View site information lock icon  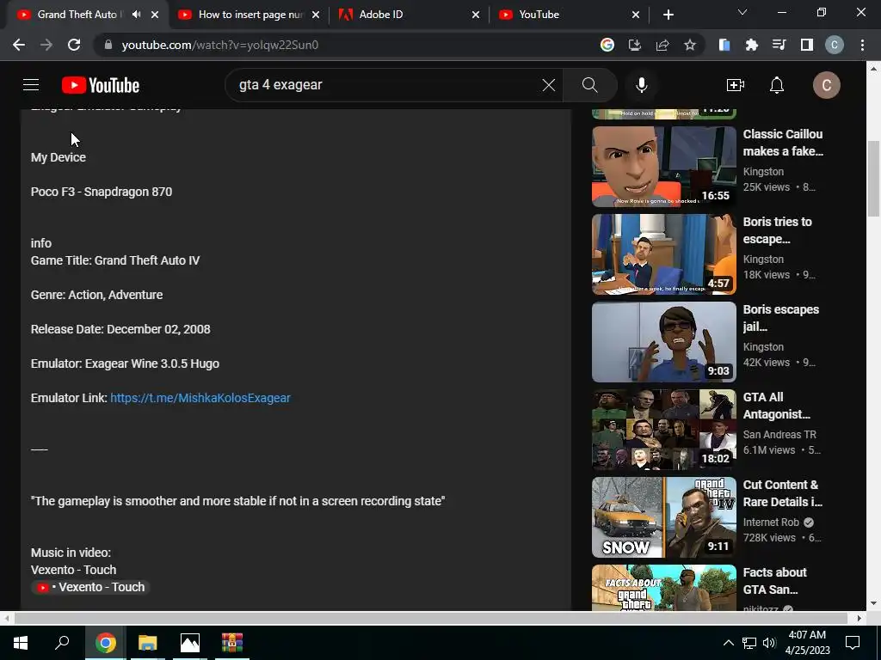pos(108,45)
